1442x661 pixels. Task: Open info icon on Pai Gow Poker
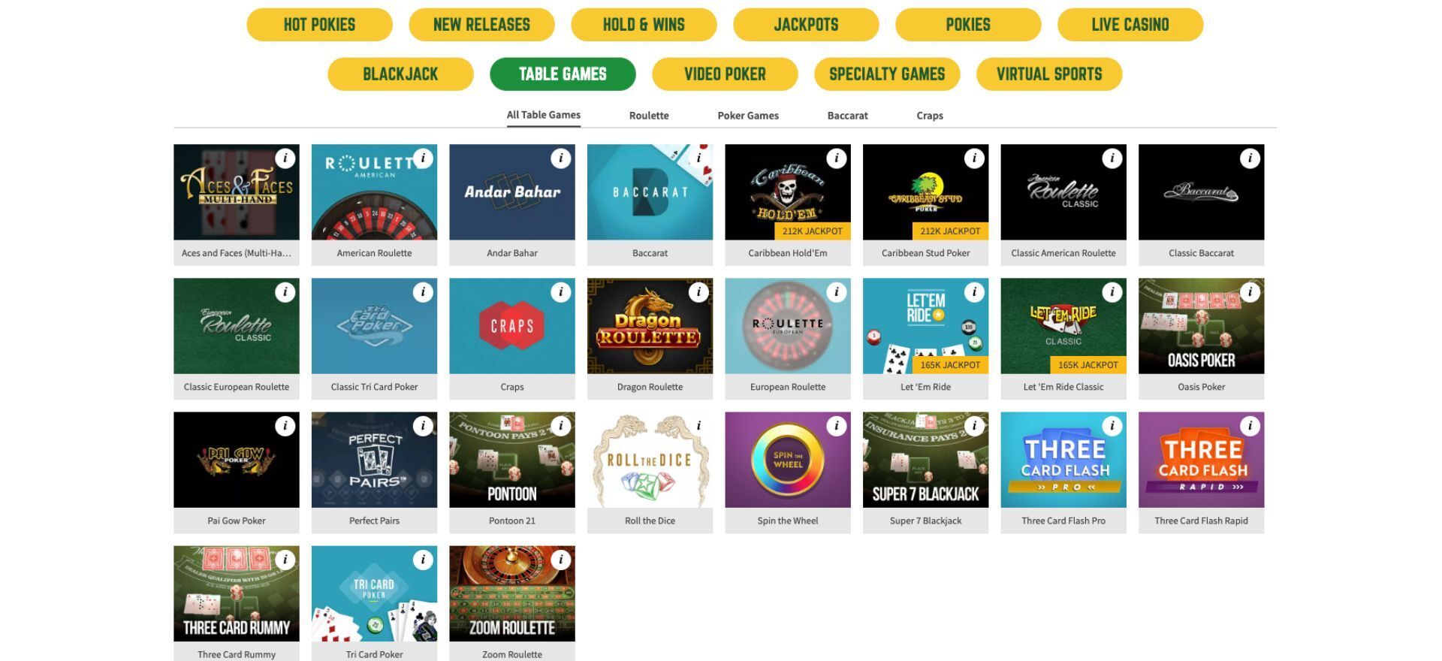point(285,426)
